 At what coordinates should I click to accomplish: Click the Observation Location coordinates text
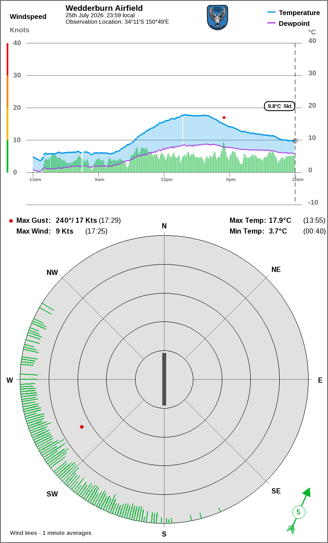click(117, 22)
